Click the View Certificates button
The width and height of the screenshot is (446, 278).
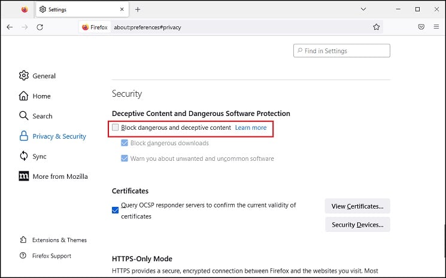pos(357,206)
